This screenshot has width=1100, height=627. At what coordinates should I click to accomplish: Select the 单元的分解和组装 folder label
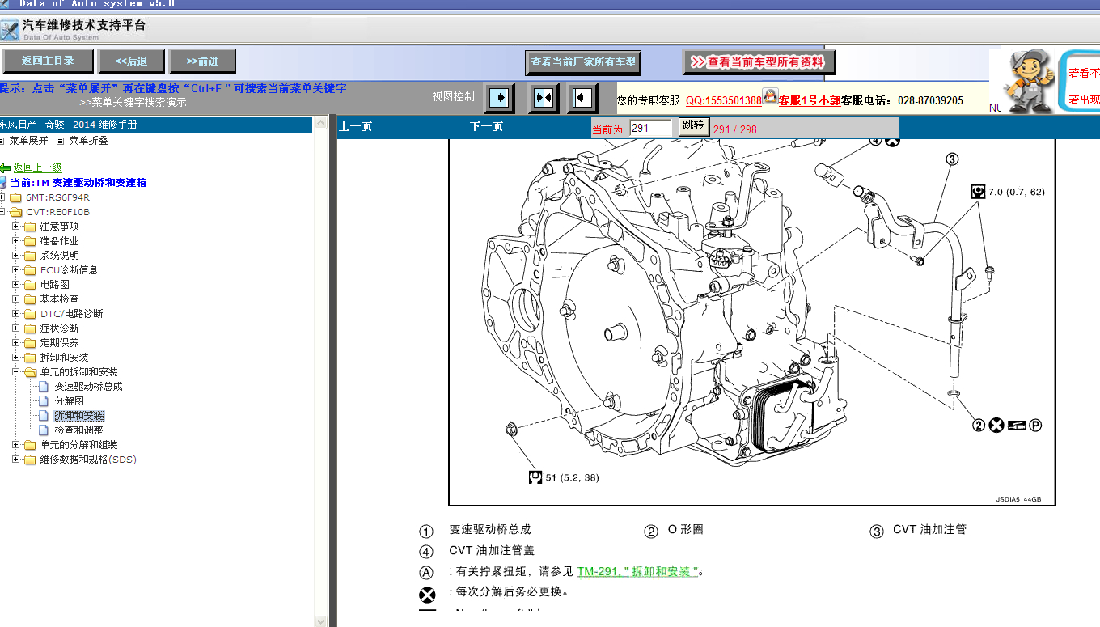pos(78,445)
